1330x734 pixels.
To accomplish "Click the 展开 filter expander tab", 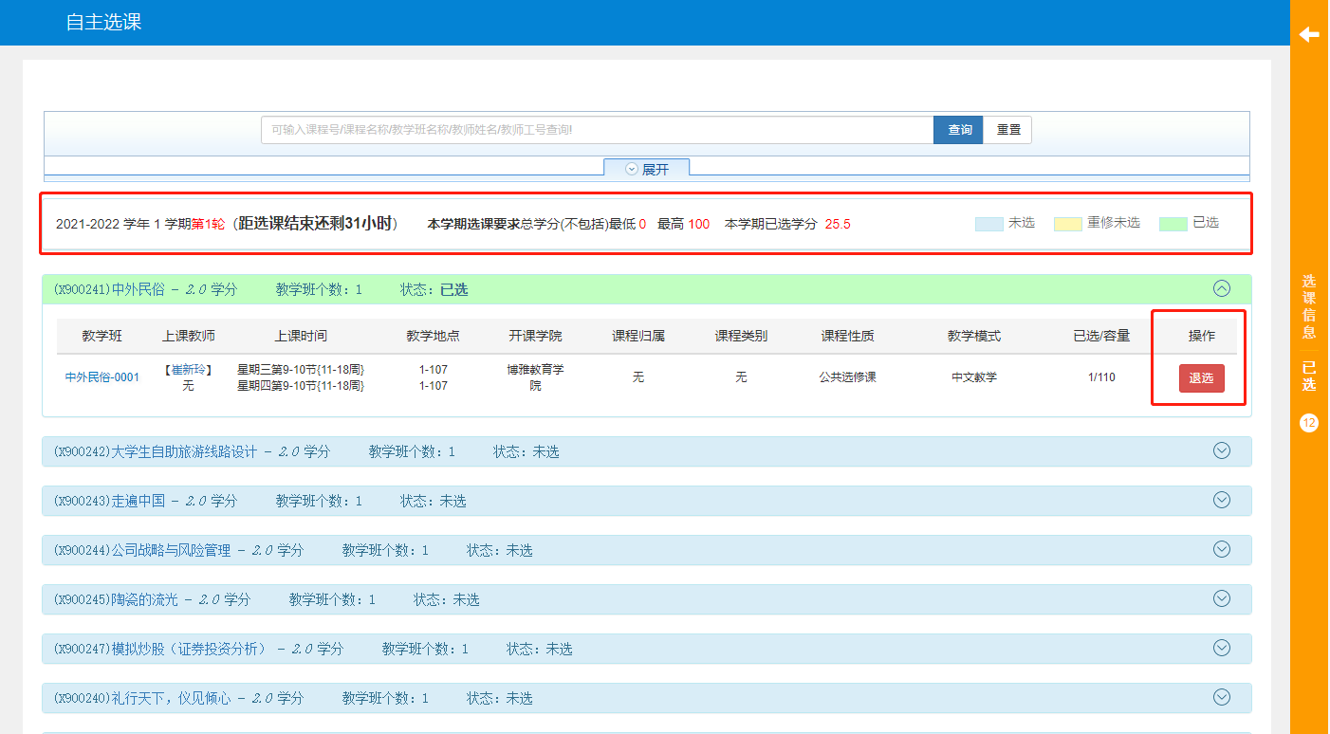I will click(x=647, y=169).
